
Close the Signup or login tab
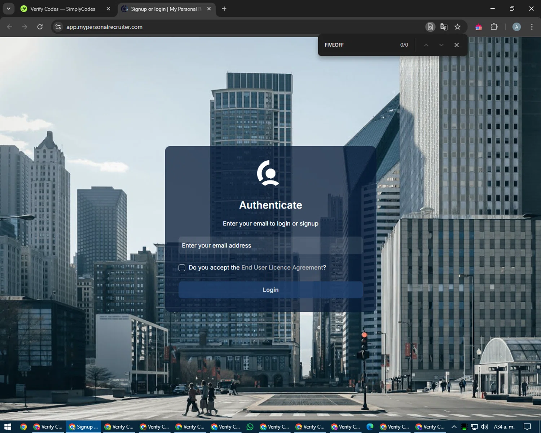(209, 9)
